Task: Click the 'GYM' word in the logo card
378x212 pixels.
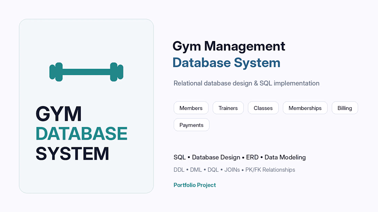Action: [58, 114]
